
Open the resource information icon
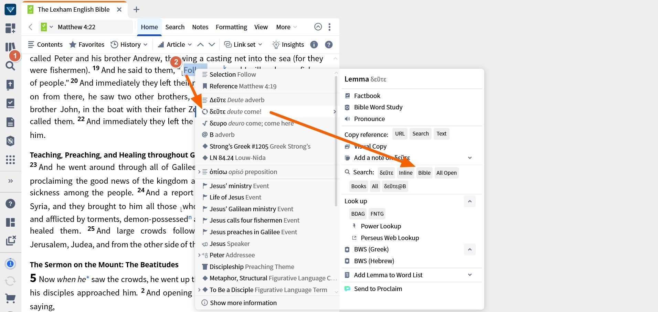(x=314, y=44)
